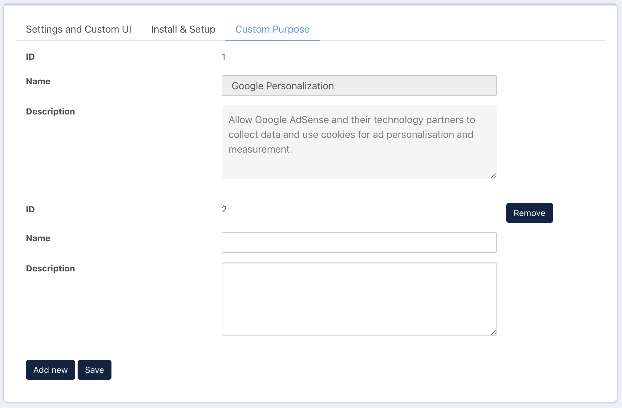Click Description label beside AdSense text

[50, 111]
